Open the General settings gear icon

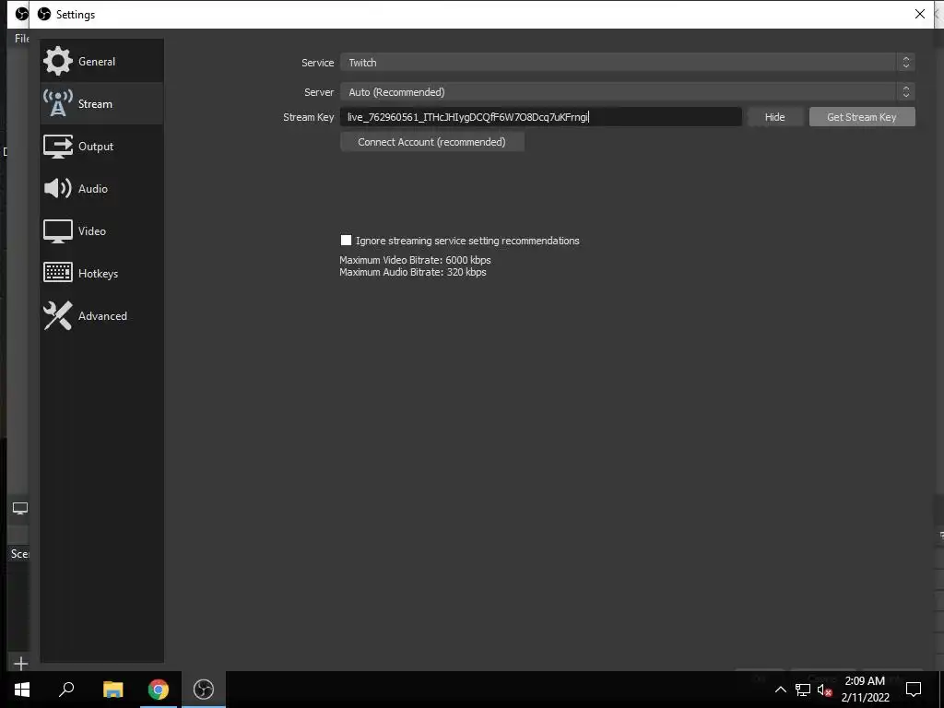(58, 61)
